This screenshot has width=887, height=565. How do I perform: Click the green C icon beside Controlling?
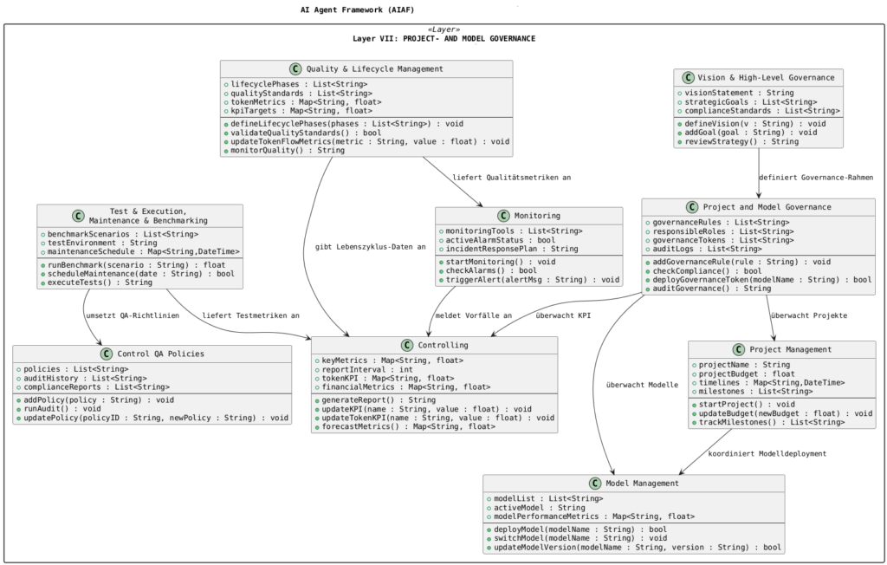(x=411, y=346)
